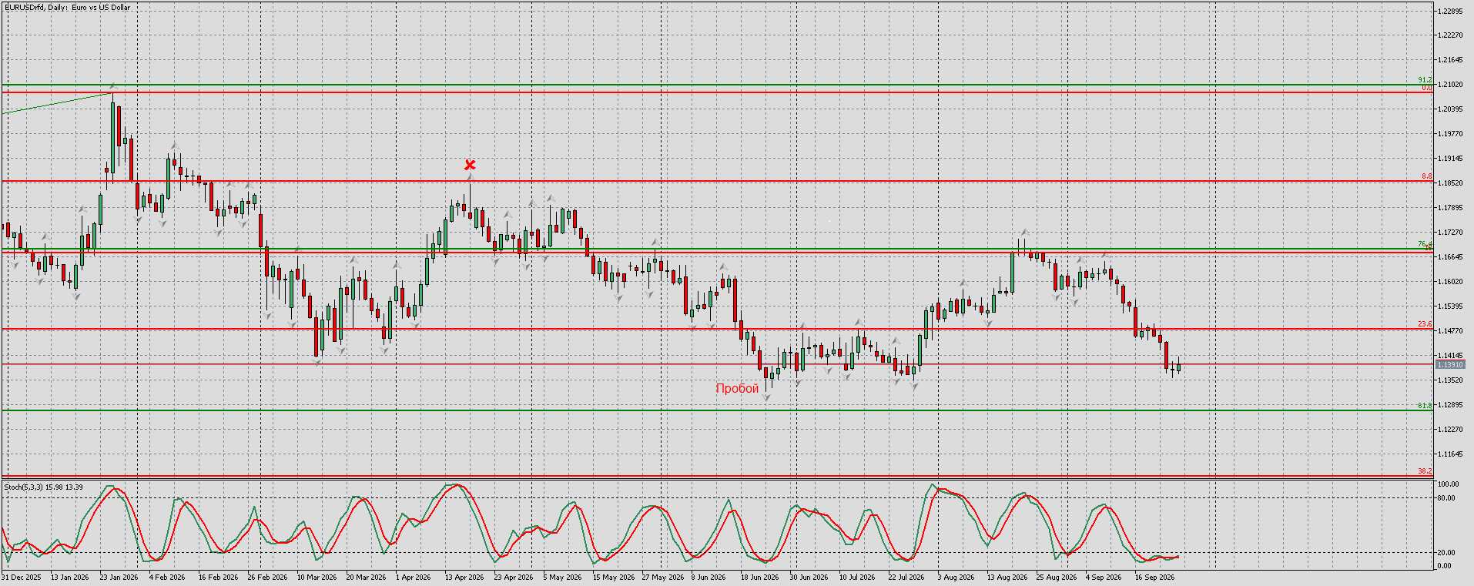Click the '31 Dec 2025' date label
The width and height of the screenshot is (1474, 586).
[x=22, y=577]
